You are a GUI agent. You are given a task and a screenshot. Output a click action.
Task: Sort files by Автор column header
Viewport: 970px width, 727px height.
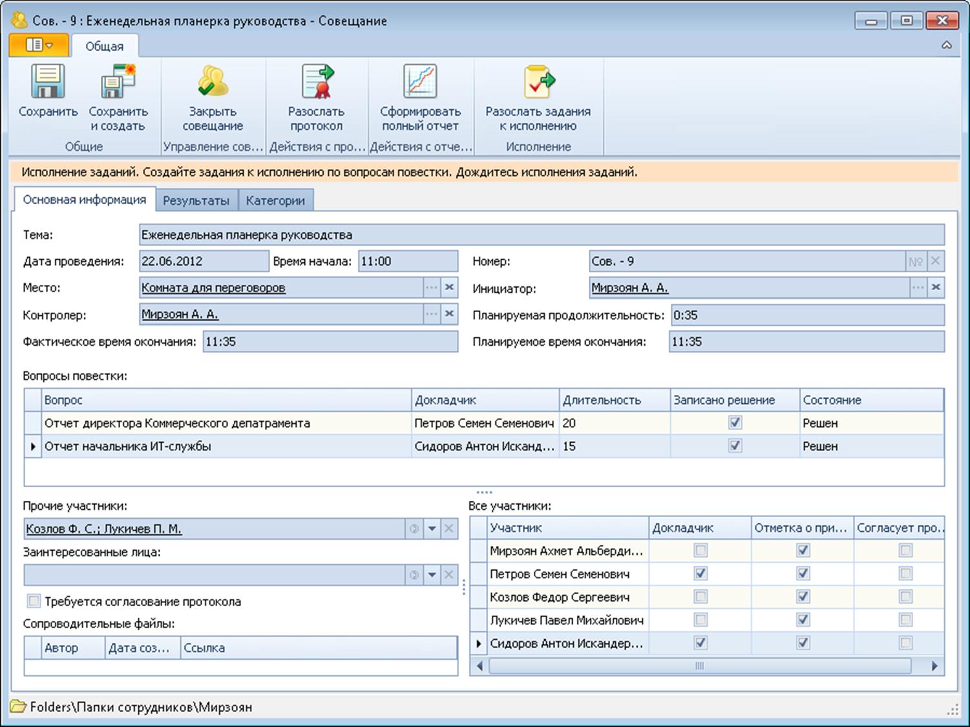[73, 648]
